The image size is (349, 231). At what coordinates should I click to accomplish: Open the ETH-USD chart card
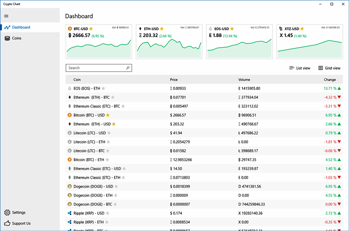(169, 41)
